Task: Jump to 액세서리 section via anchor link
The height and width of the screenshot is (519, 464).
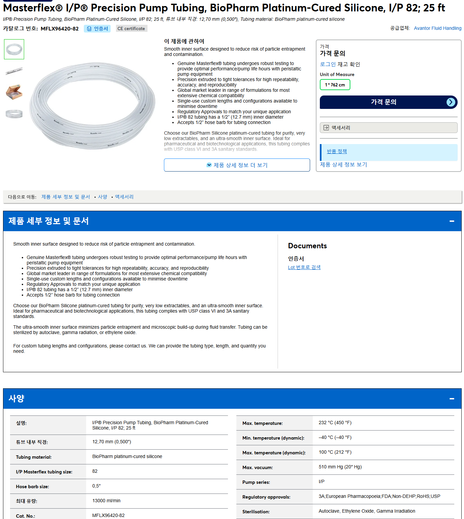Action: [x=124, y=197]
